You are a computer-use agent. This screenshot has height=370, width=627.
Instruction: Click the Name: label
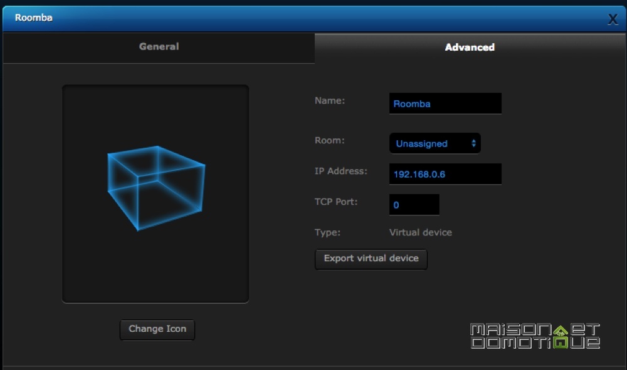coord(330,101)
